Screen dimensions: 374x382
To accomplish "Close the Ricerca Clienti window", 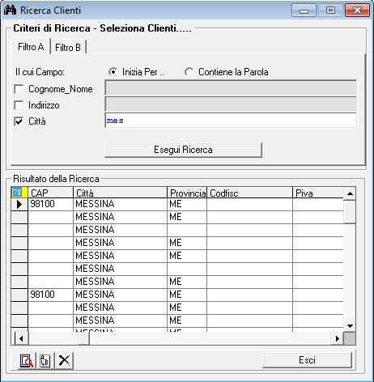I will point(357,11).
